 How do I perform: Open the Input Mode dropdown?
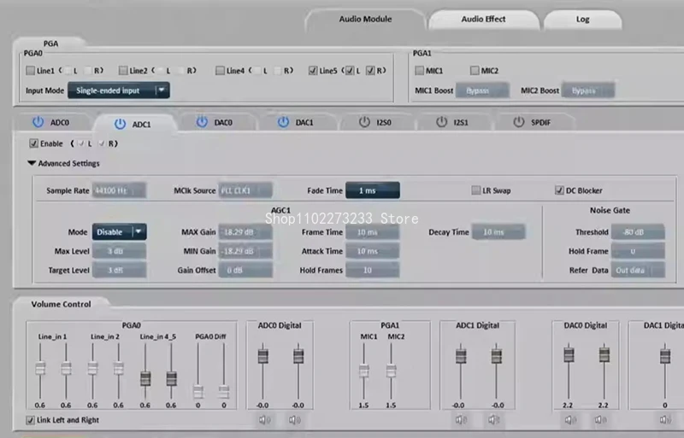point(119,91)
